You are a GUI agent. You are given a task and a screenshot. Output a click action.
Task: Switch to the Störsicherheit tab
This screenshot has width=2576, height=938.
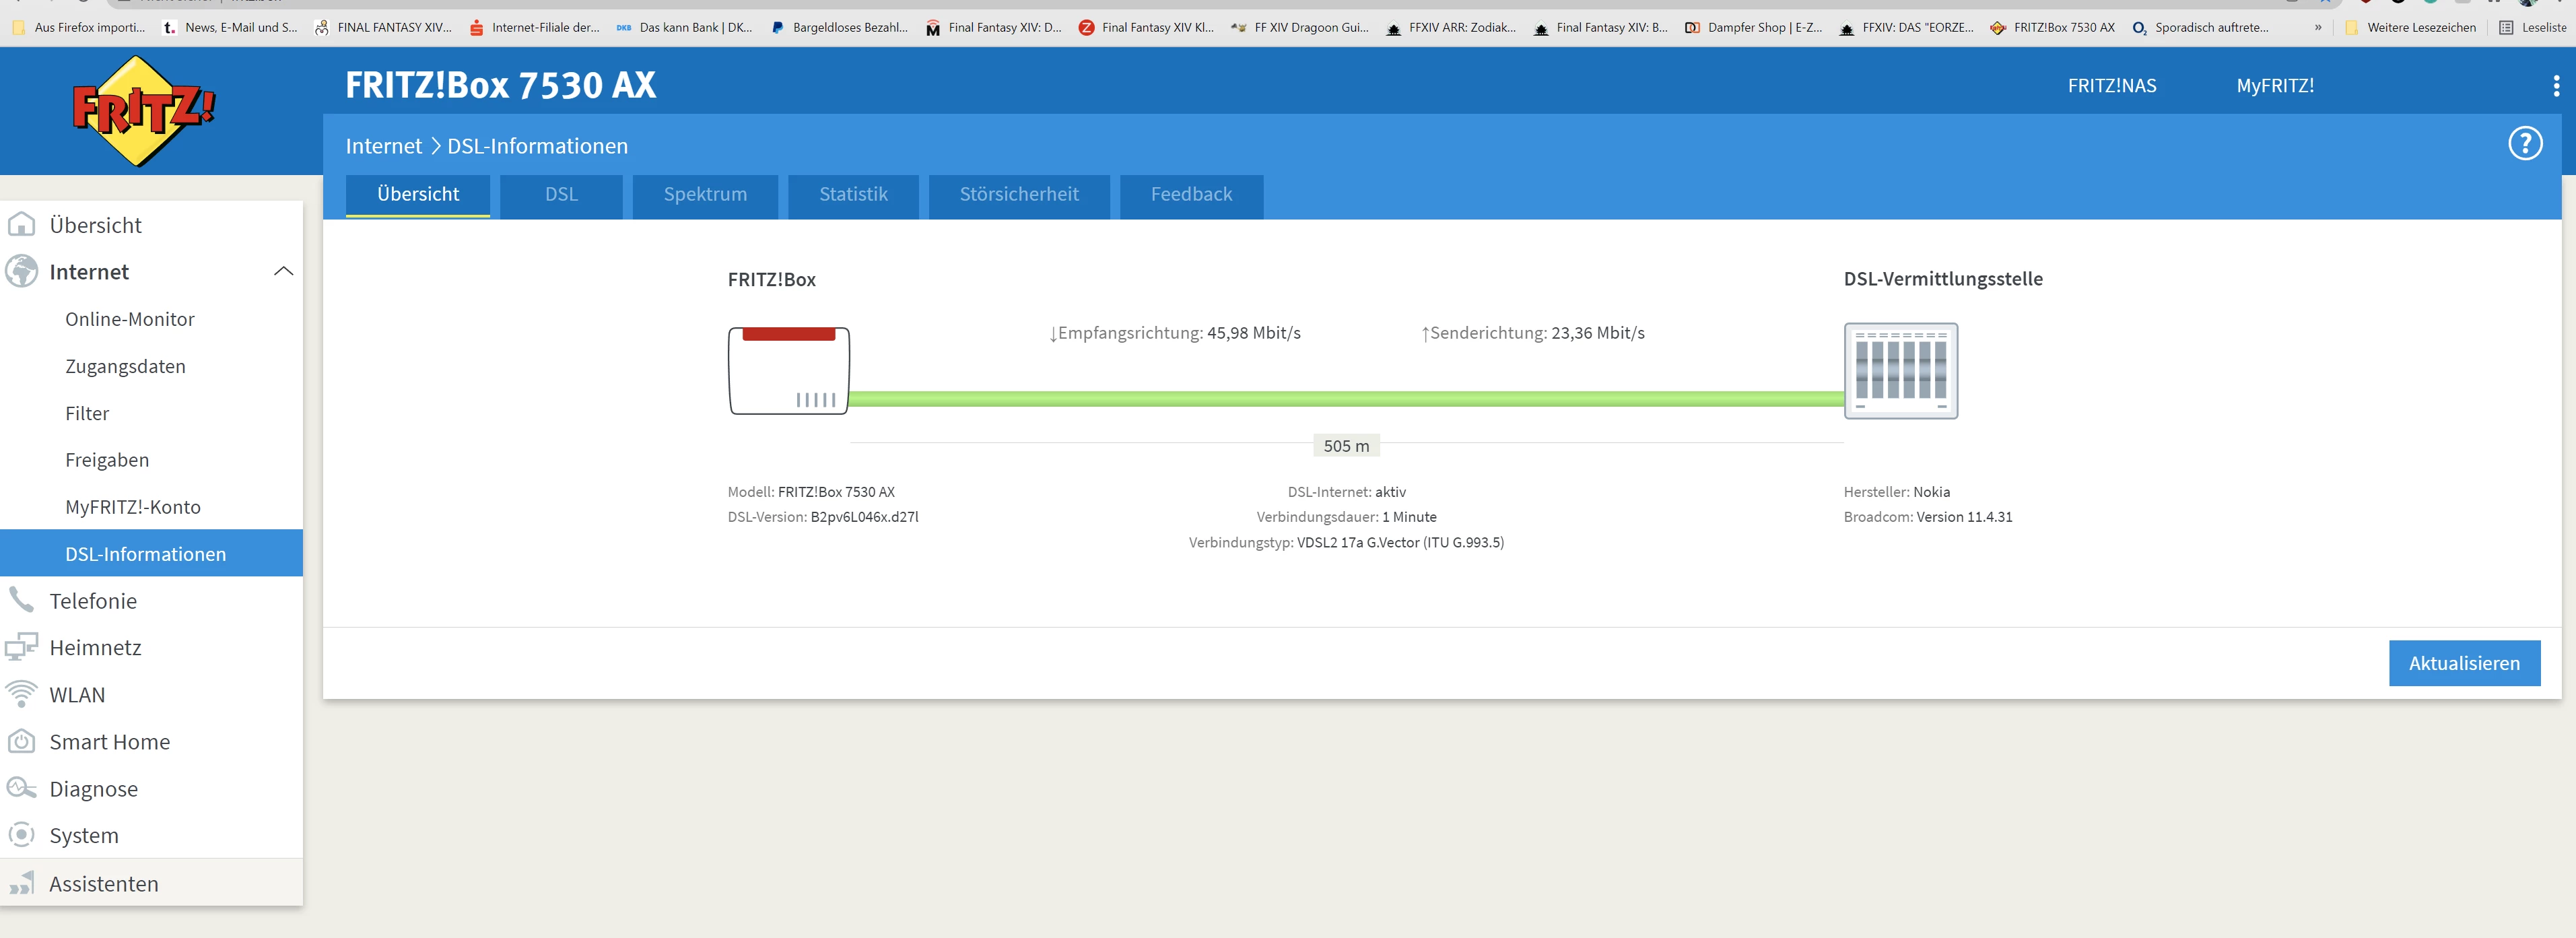click(1018, 195)
